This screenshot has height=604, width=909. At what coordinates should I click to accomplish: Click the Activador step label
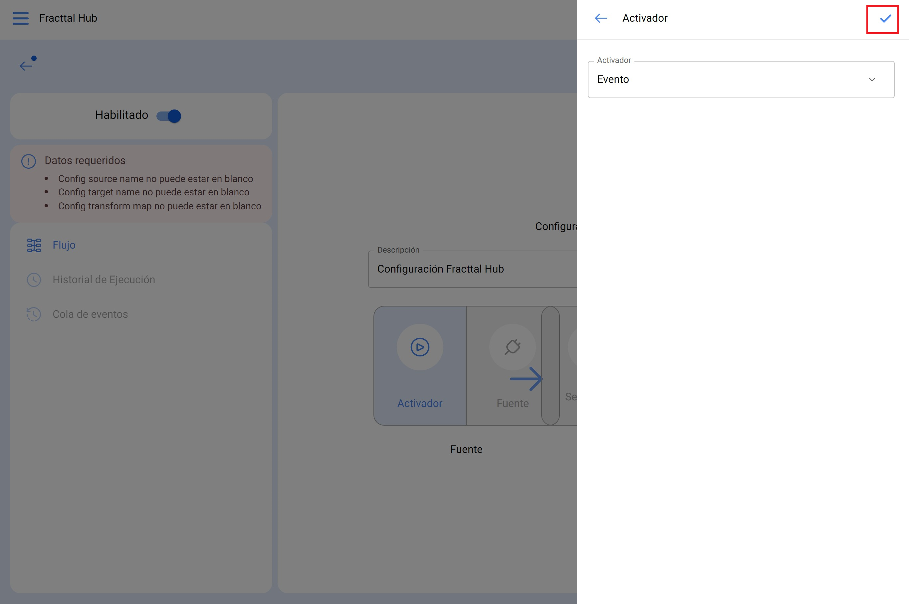point(420,403)
